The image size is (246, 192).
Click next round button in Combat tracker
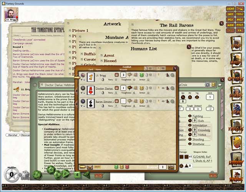(171, 167)
